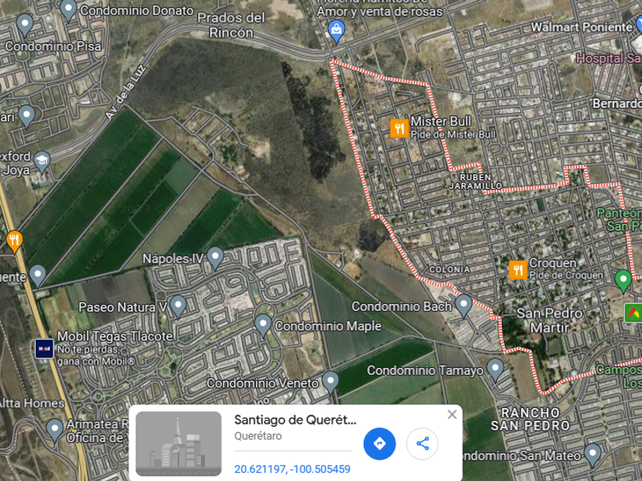642x481 pixels.
Task: Click the share icon in info card
Action: [x=422, y=444]
